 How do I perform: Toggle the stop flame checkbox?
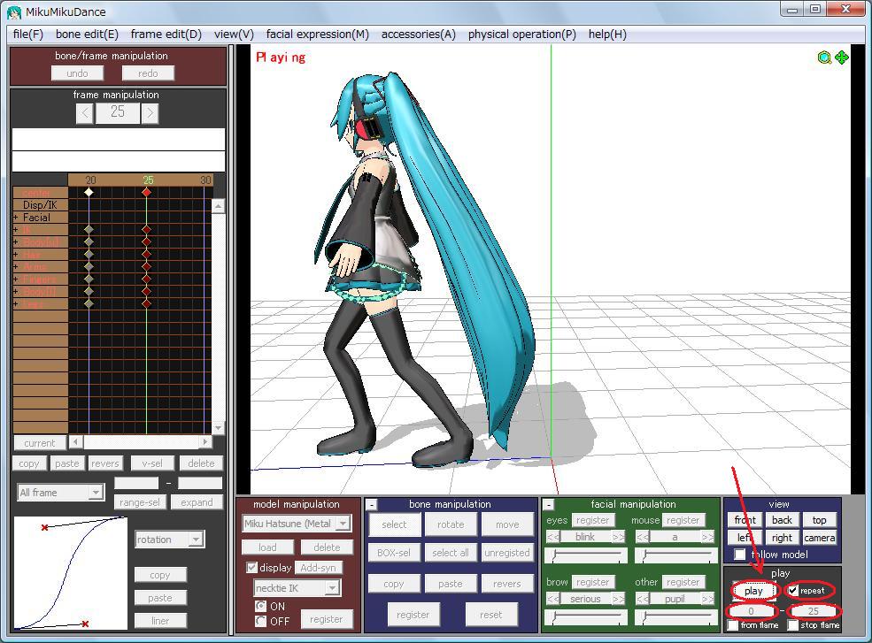pos(793,625)
